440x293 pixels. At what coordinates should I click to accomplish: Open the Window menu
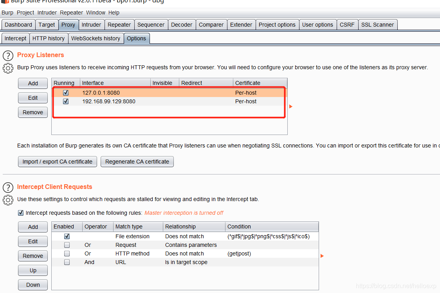coord(96,13)
